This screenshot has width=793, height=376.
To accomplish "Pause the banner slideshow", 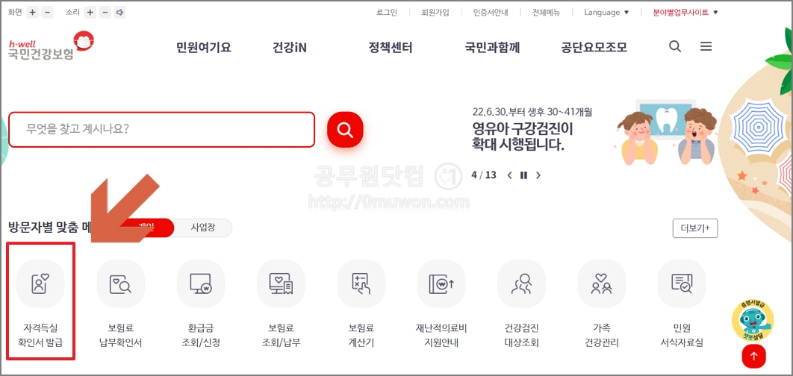I will (x=524, y=175).
